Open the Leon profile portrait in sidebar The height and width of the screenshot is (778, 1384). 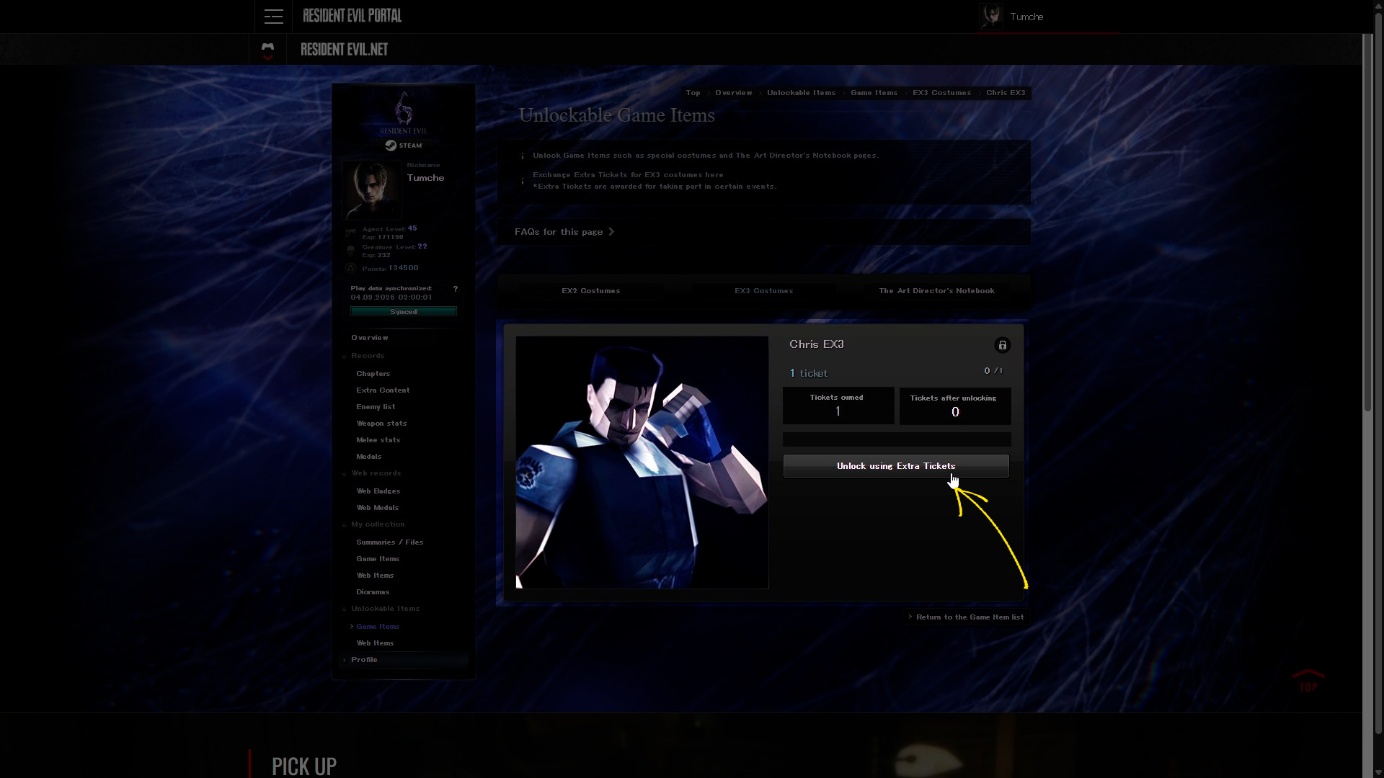(372, 189)
